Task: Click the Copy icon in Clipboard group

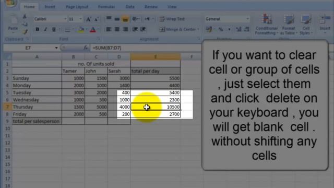Action: [25, 25]
